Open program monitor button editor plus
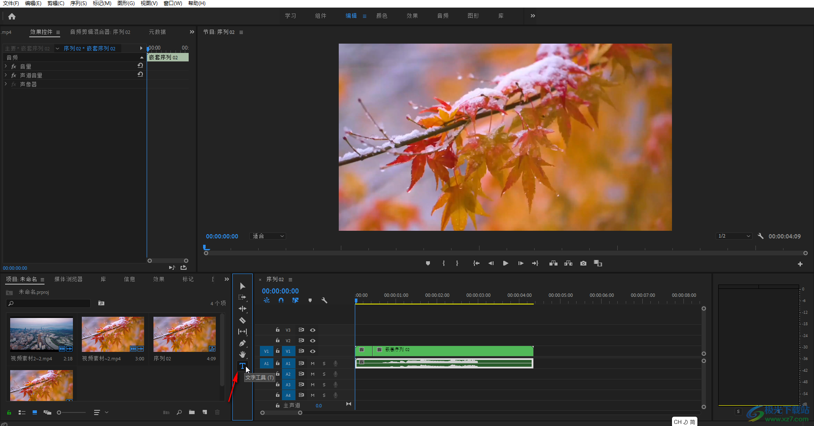Image resolution: width=814 pixels, height=426 pixels. 800,264
